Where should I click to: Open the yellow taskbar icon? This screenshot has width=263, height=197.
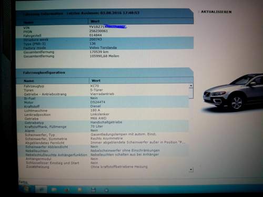pyautogui.click(x=80, y=190)
